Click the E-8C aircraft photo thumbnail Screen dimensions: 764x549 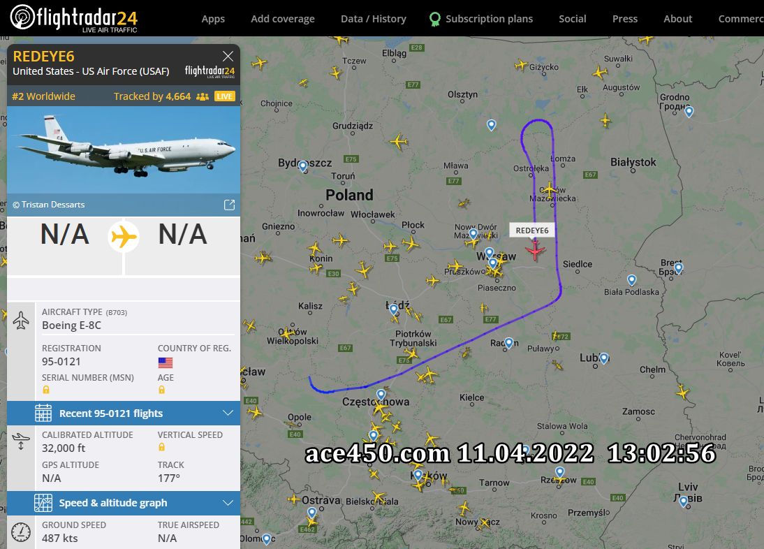[124, 150]
